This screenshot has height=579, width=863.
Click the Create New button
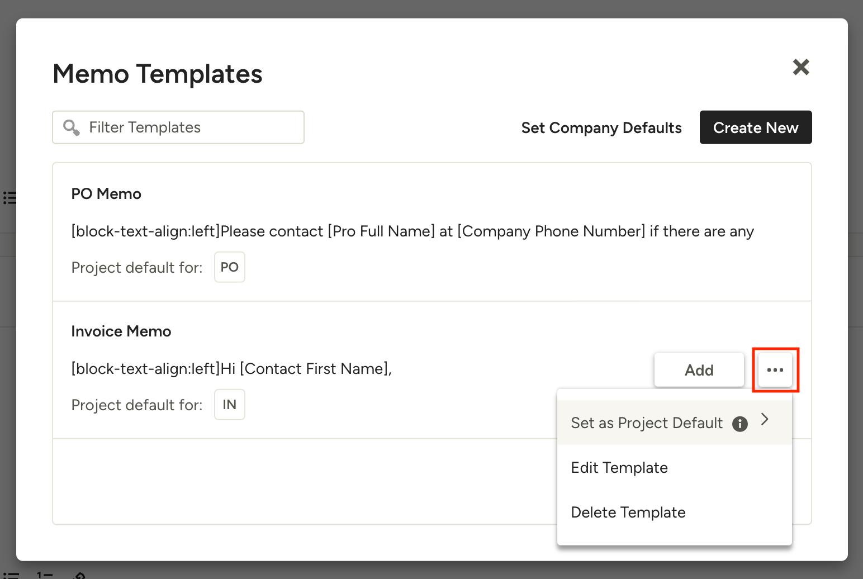755,127
